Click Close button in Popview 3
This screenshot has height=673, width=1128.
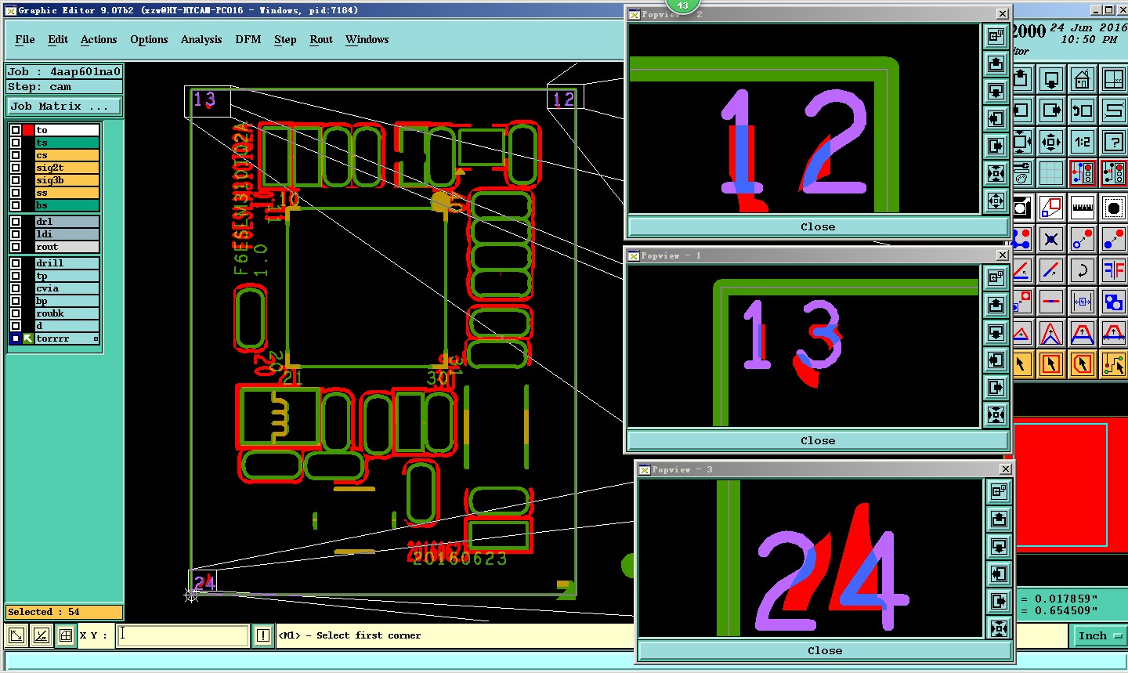pyautogui.click(x=825, y=650)
